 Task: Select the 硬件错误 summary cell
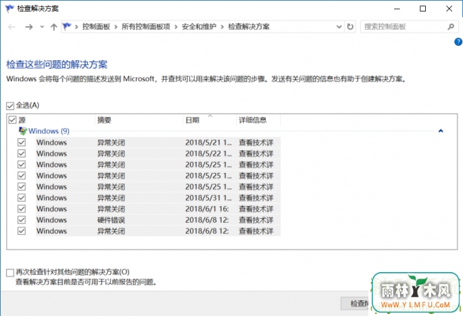pos(112,220)
